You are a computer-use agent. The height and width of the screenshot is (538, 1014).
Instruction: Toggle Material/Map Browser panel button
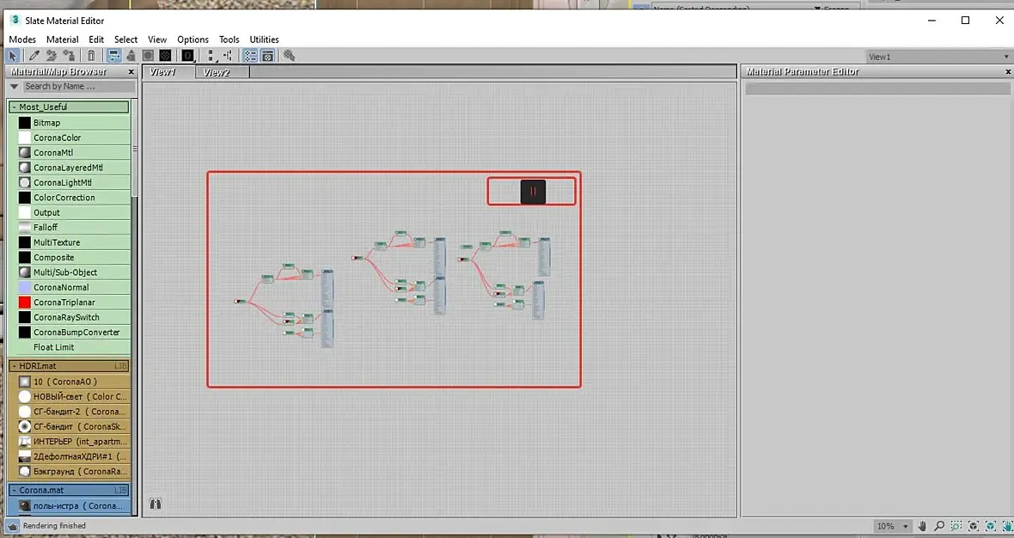(x=250, y=56)
